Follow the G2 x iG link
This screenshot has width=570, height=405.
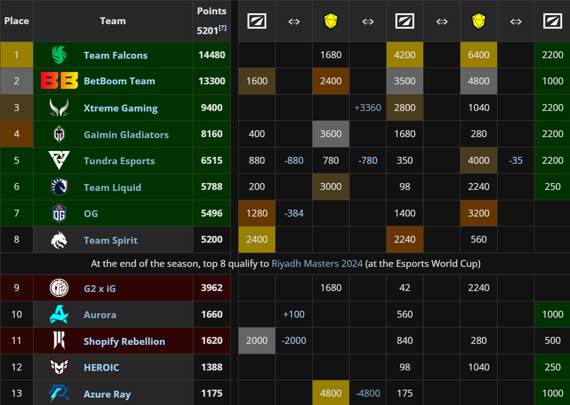[100, 288]
